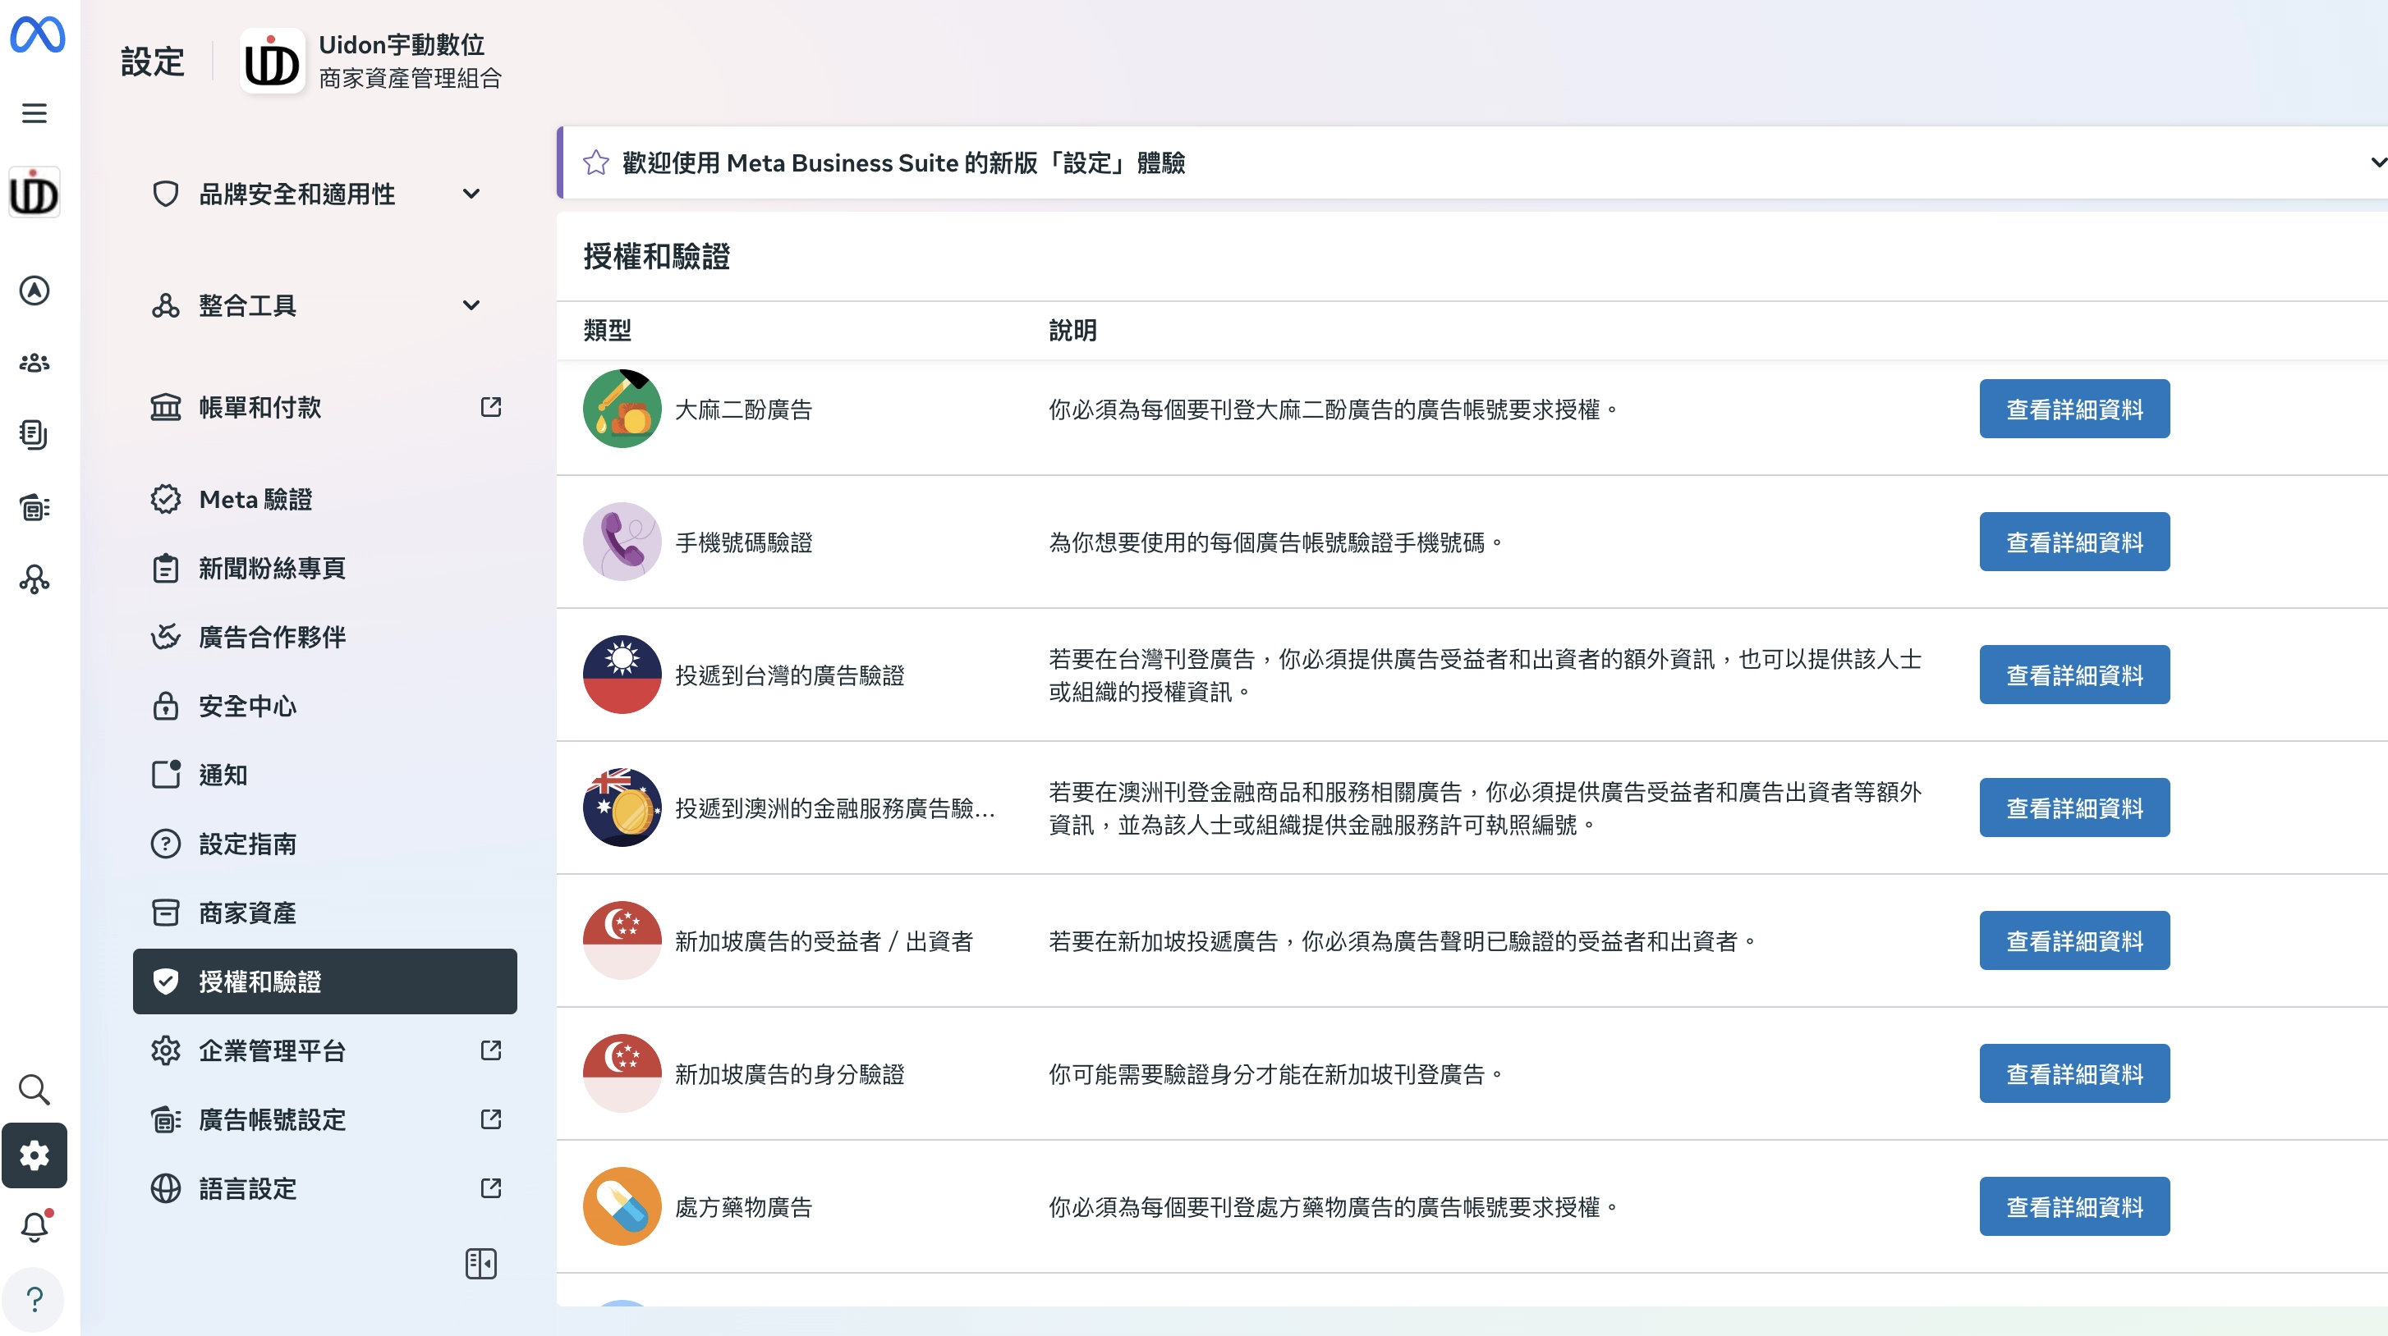View details for 處方藥物廣告

2074,1206
